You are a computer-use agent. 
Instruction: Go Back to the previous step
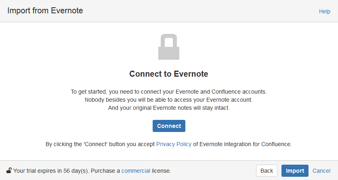coord(267,171)
